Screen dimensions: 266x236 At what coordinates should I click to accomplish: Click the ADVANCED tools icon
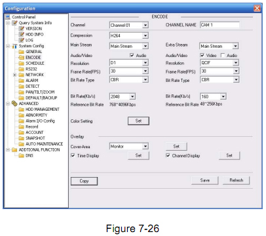click(14, 104)
